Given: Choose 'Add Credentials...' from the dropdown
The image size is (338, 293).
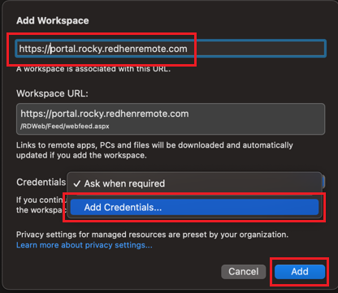Looking at the screenshot, I should 194,207.
